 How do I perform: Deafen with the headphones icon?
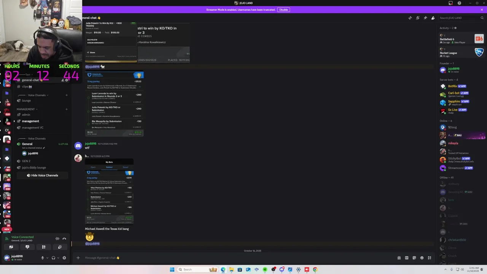pyautogui.click(x=53, y=258)
